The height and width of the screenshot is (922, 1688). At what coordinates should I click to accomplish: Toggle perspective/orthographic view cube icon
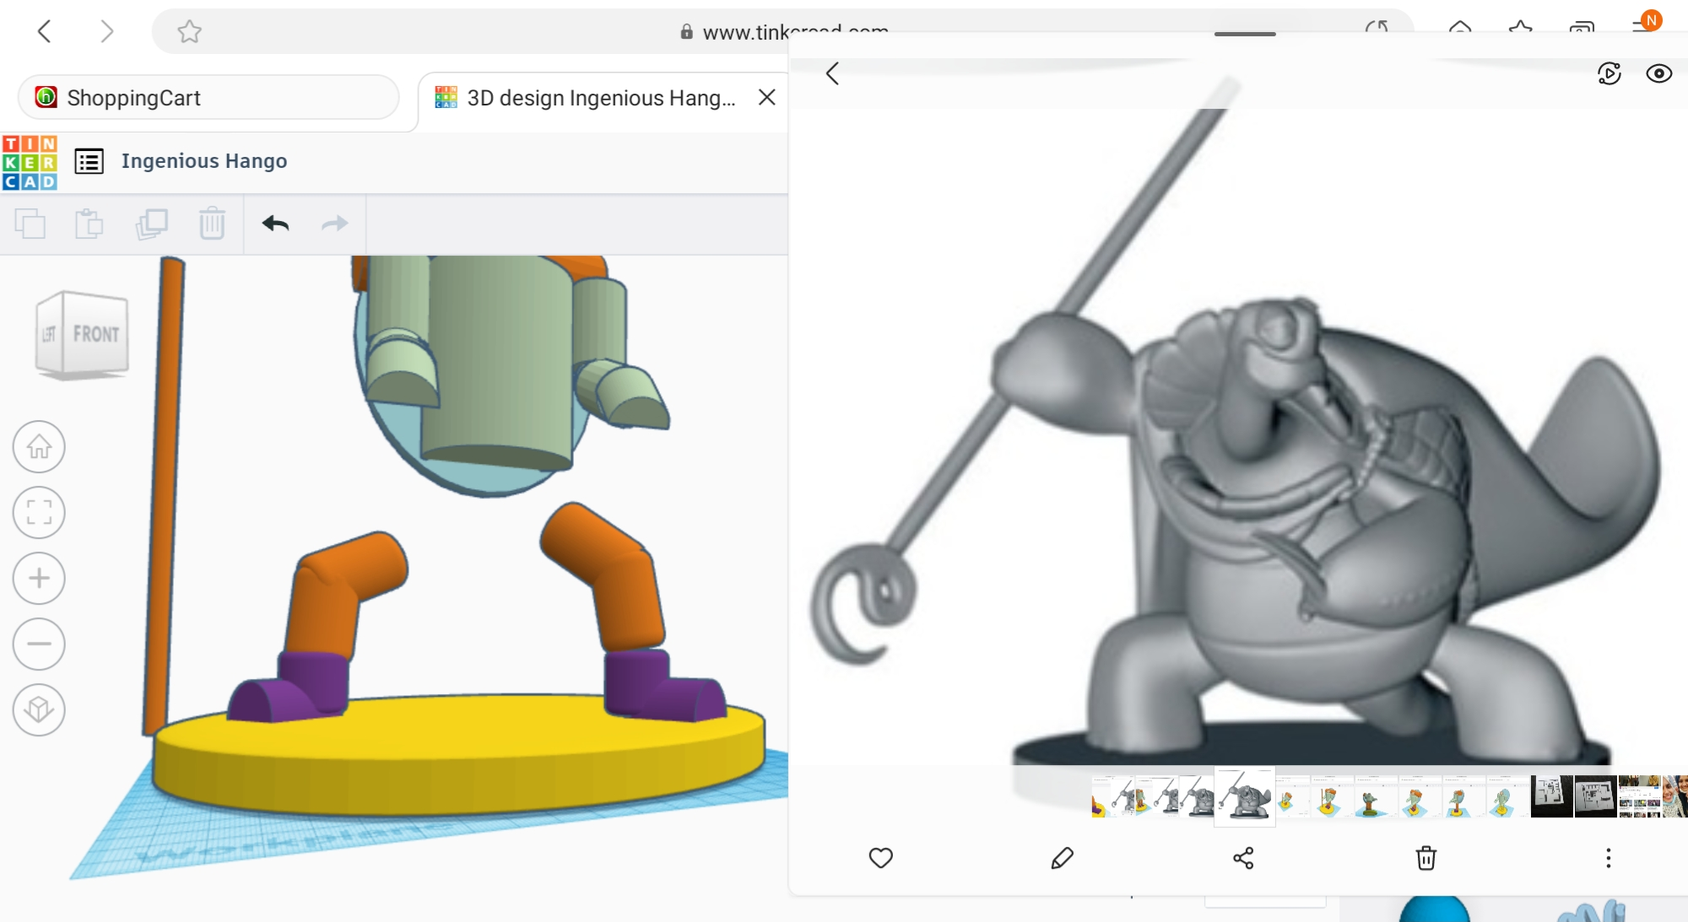pos(39,709)
